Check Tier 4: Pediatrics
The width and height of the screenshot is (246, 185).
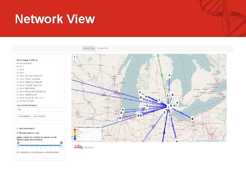17,88
